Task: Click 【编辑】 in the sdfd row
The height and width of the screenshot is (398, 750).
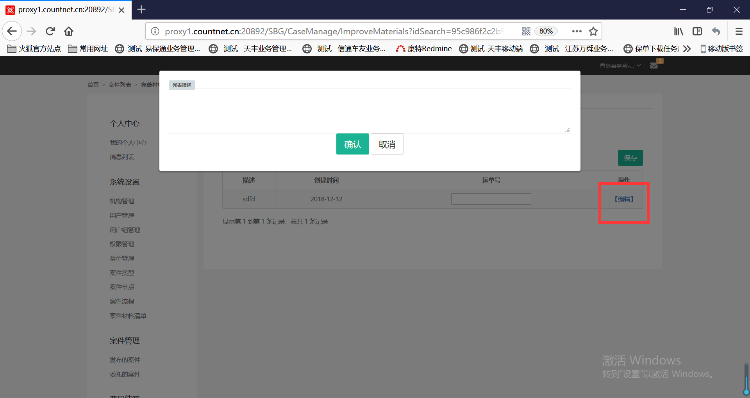Action: point(624,199)
